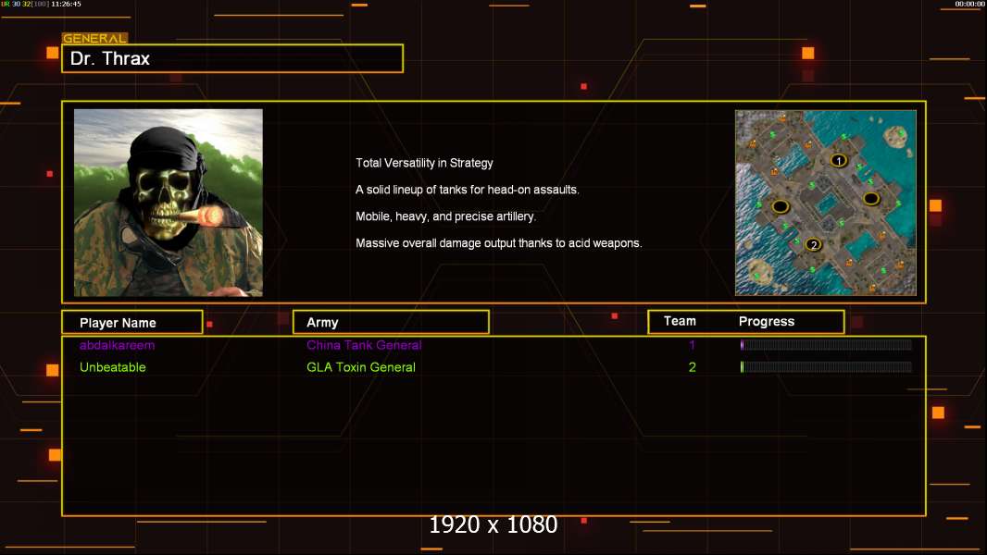987x555 pixels.
Task: Click the 00:00:00 timer readout
Action: (970, 4)
